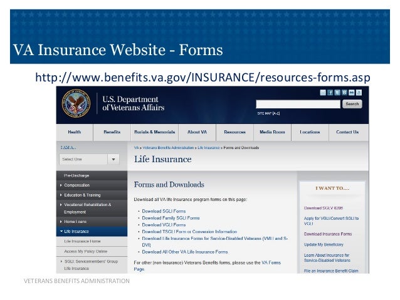
Task: Click the VA breadcrumb link
Action: tap(137, 148)
